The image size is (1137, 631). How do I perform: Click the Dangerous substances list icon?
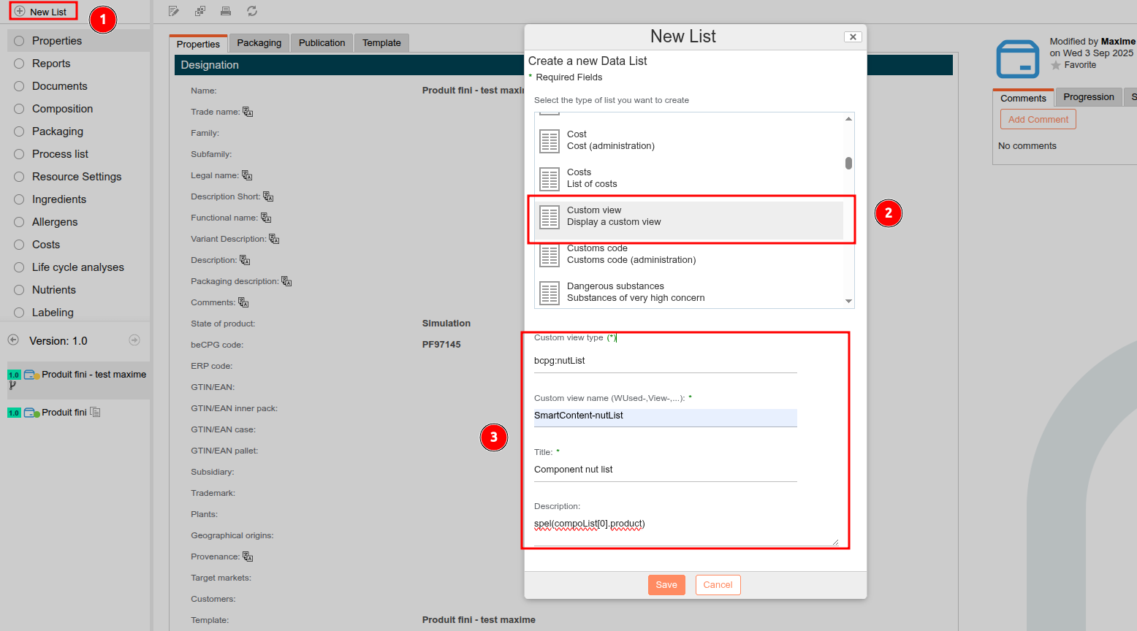(x=550, y=293)
